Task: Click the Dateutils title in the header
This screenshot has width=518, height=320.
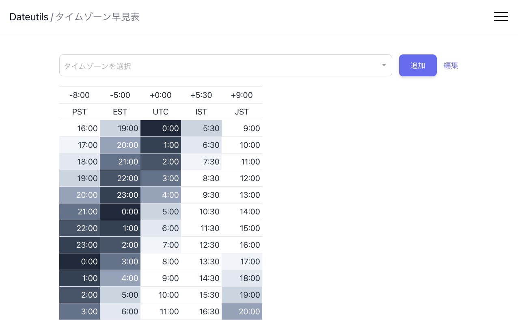Action: pos(29,17)
